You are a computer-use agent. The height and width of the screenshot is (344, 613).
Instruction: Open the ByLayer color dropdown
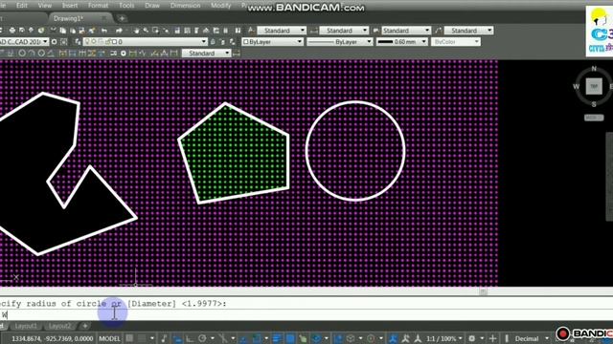coord(272,42)
